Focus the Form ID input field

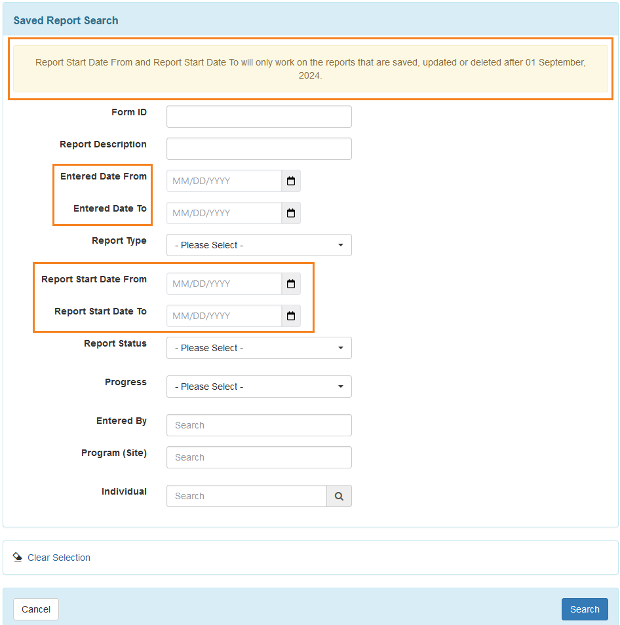(x=259, y=117)
